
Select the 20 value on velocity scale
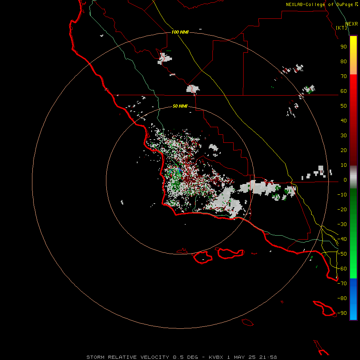(344, 150)
